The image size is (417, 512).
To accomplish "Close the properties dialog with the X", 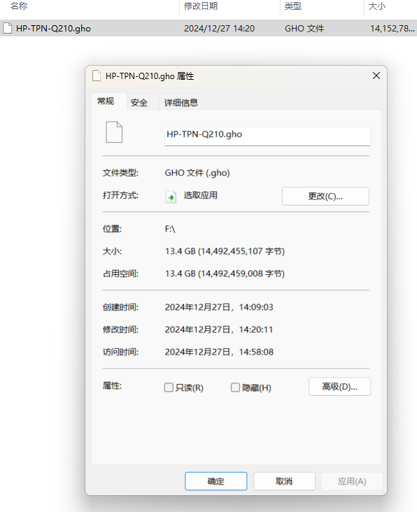I will click(x=376, y=76).
